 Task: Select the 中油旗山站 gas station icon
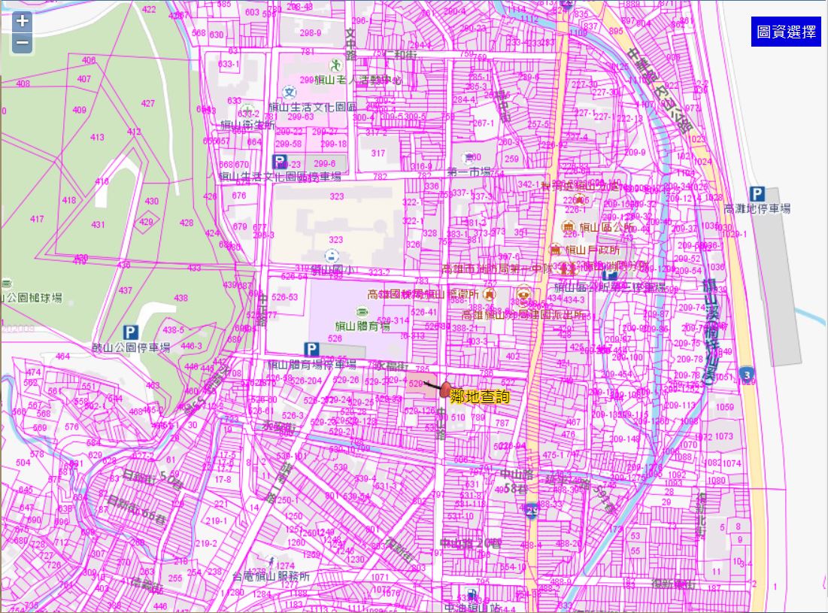472,594
